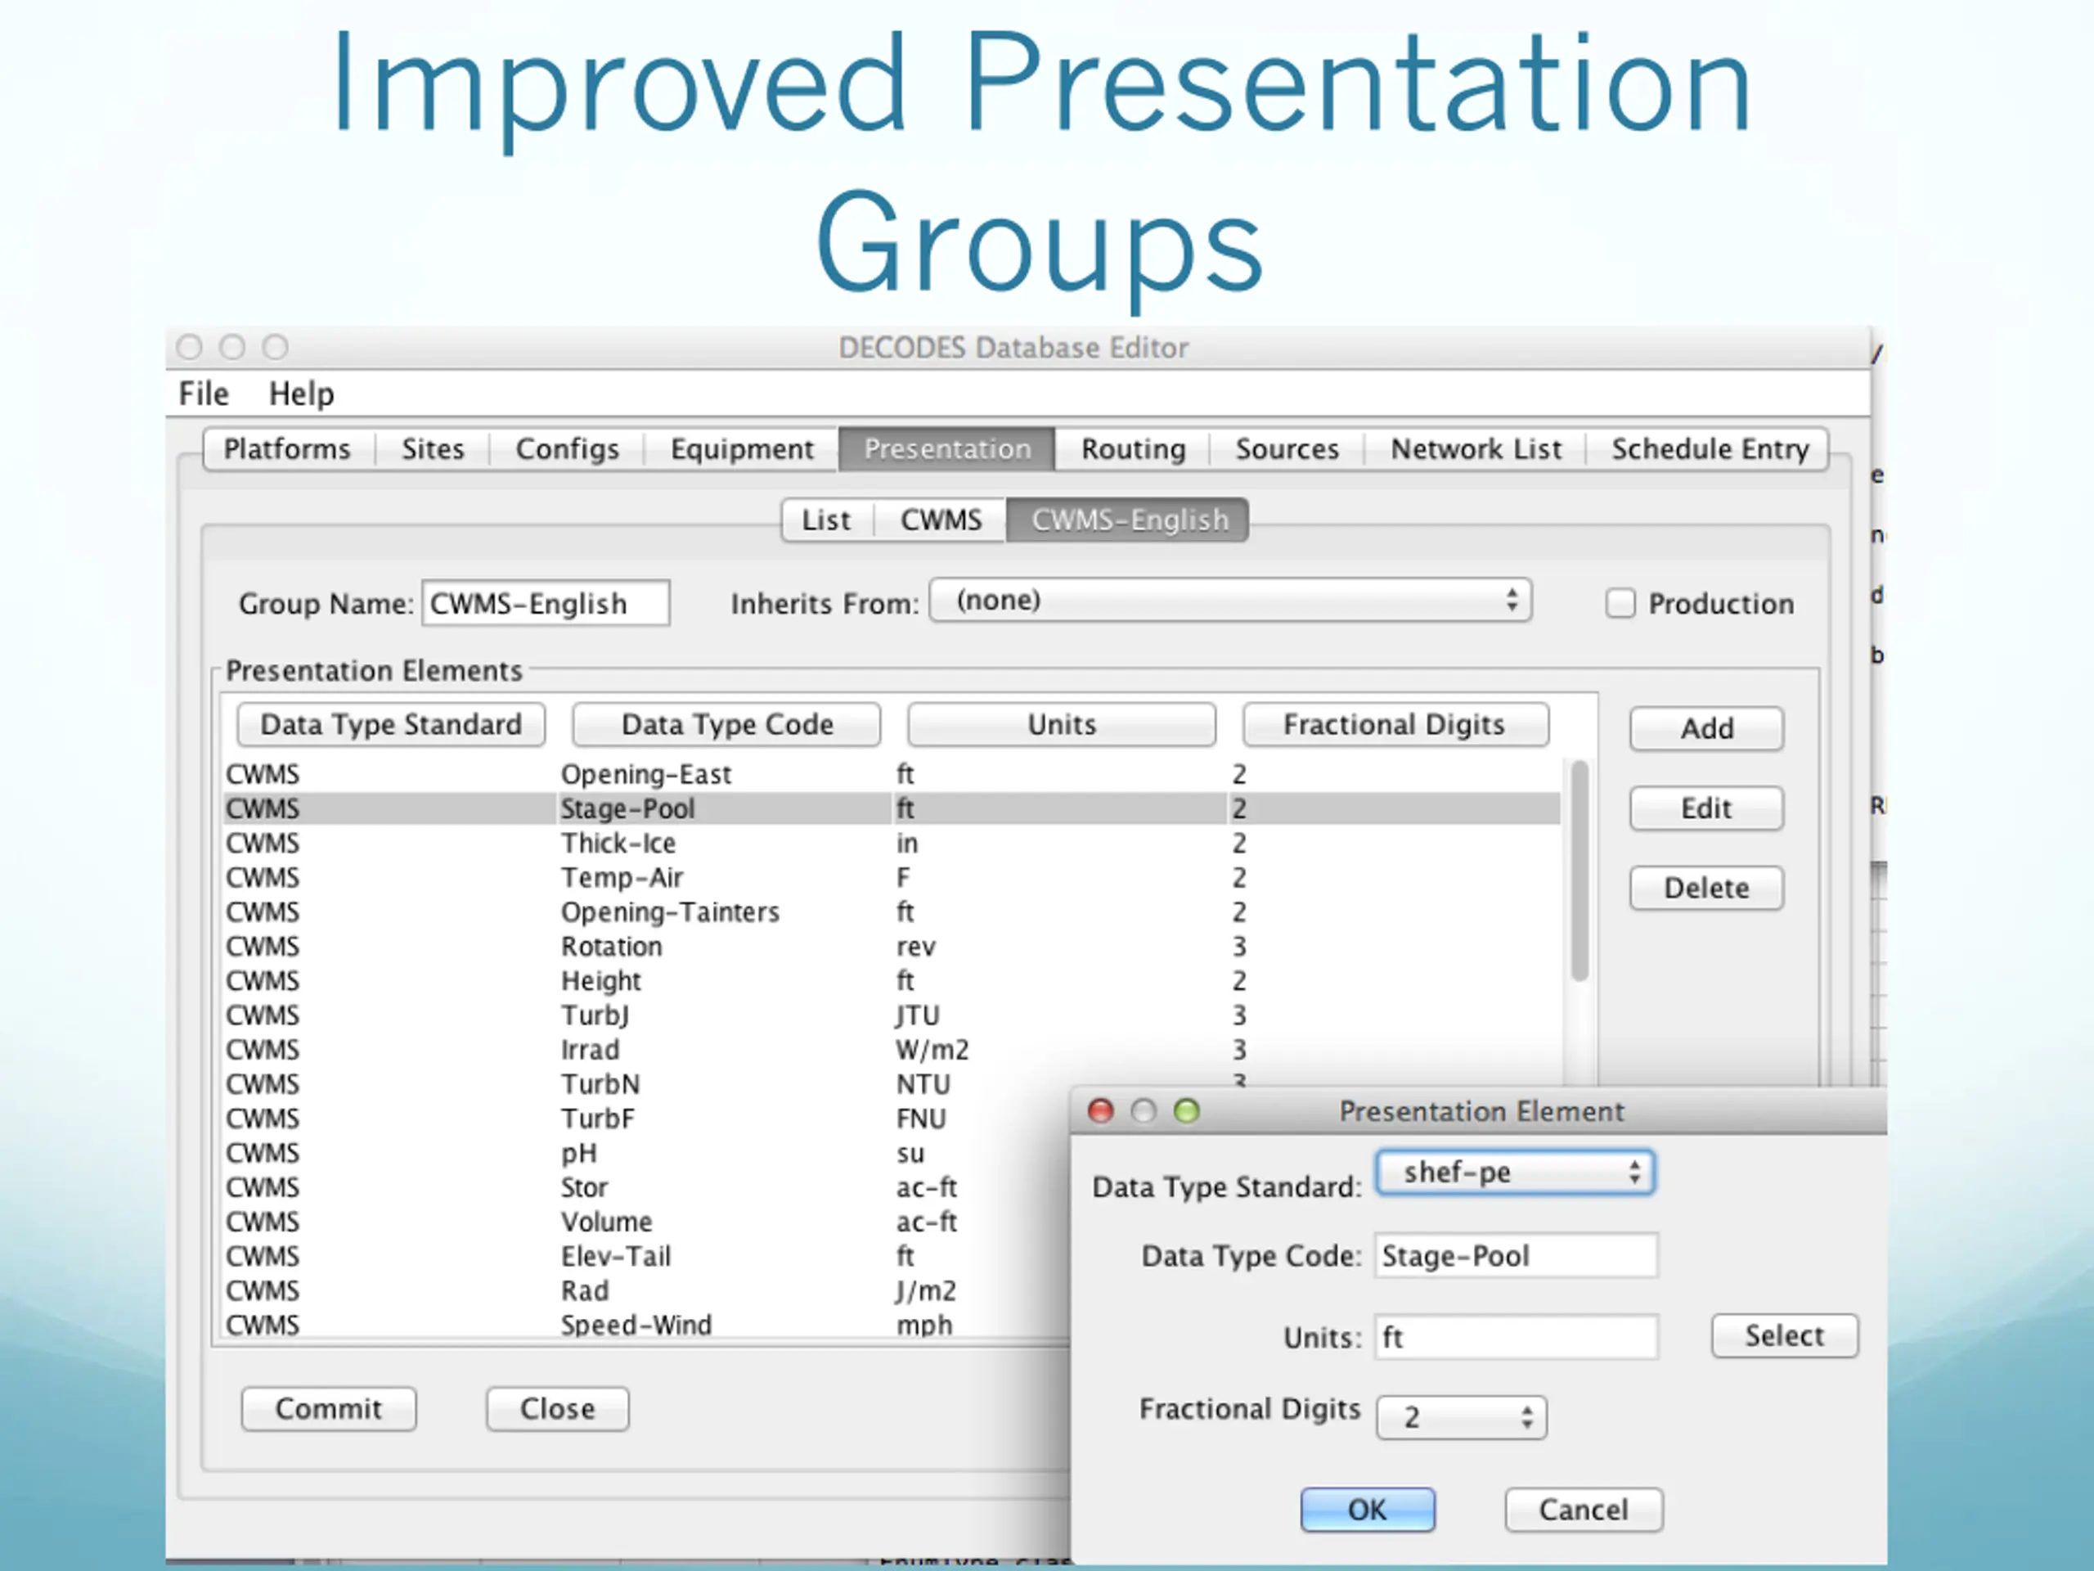Click the Data Type Code field
The image size is (2094, 1571).
[1516, 1256]
